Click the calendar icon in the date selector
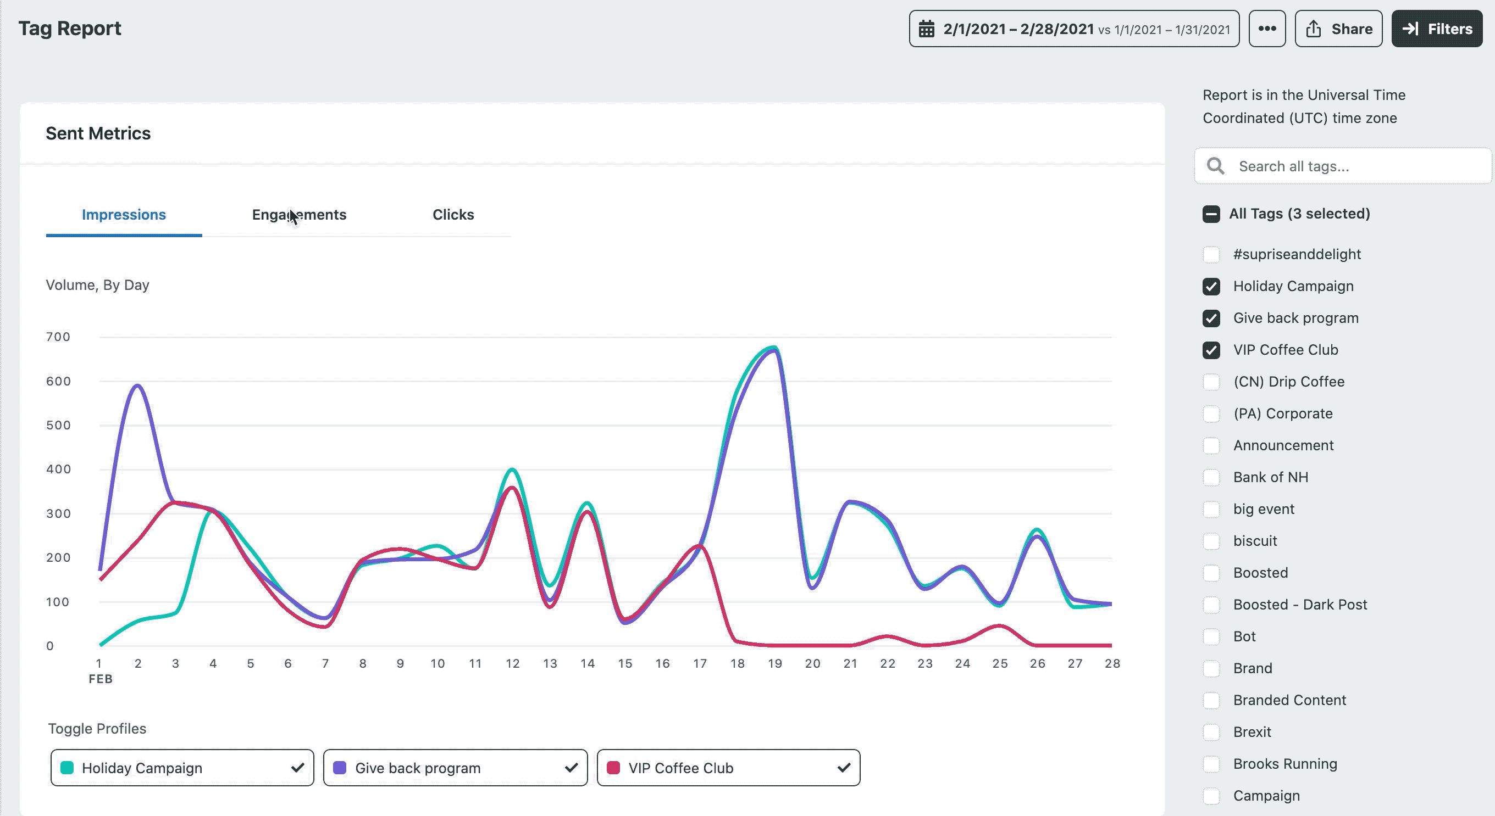 [927, 29]
